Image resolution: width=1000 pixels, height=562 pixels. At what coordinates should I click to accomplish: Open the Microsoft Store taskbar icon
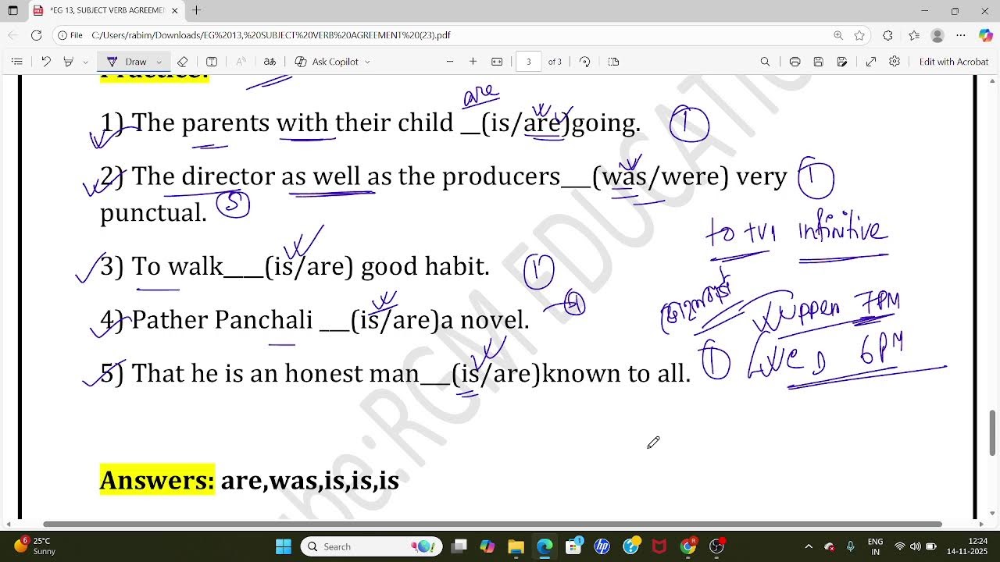pyautogui.click(x=573, y=546)
